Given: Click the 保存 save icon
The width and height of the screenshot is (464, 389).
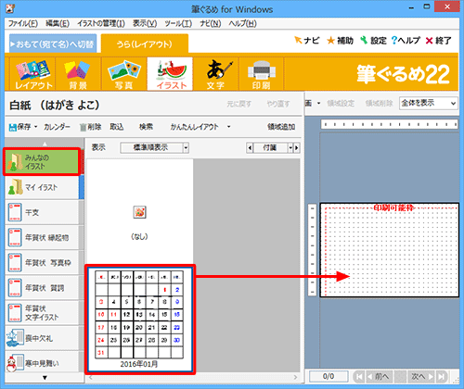Looking at the screenshot, I should [19, 127].
